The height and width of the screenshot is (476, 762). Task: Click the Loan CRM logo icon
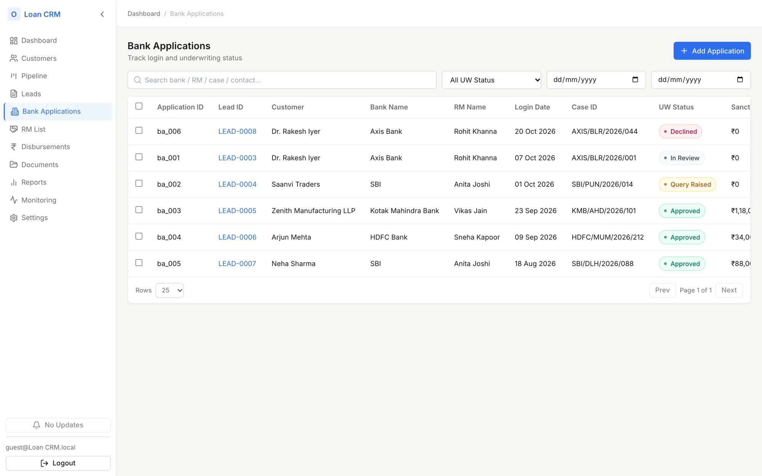pos(14,14)
